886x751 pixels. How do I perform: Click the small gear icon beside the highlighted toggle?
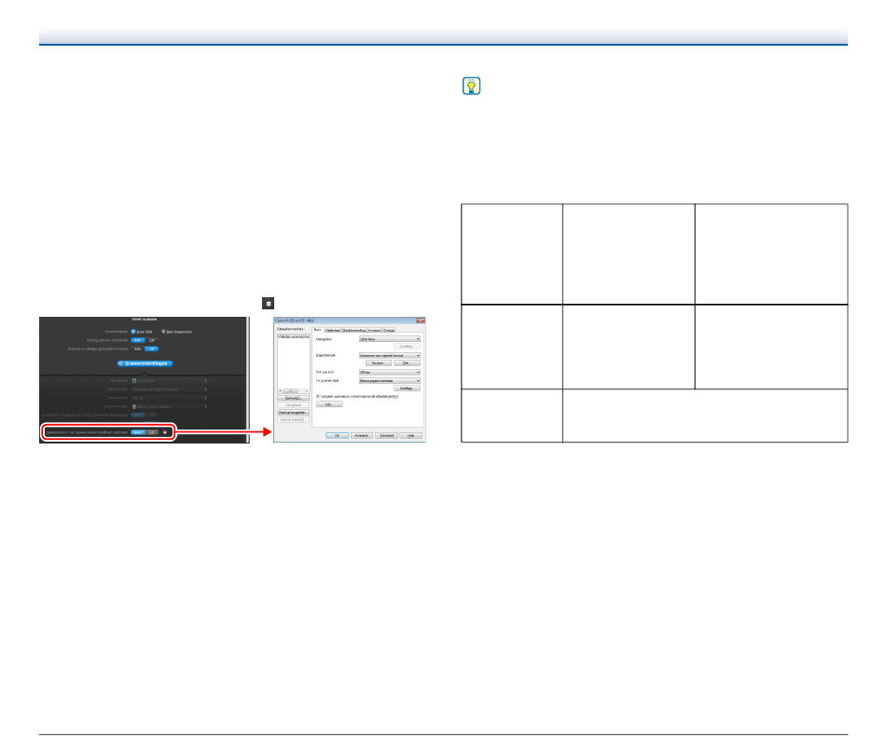[165, 432]
